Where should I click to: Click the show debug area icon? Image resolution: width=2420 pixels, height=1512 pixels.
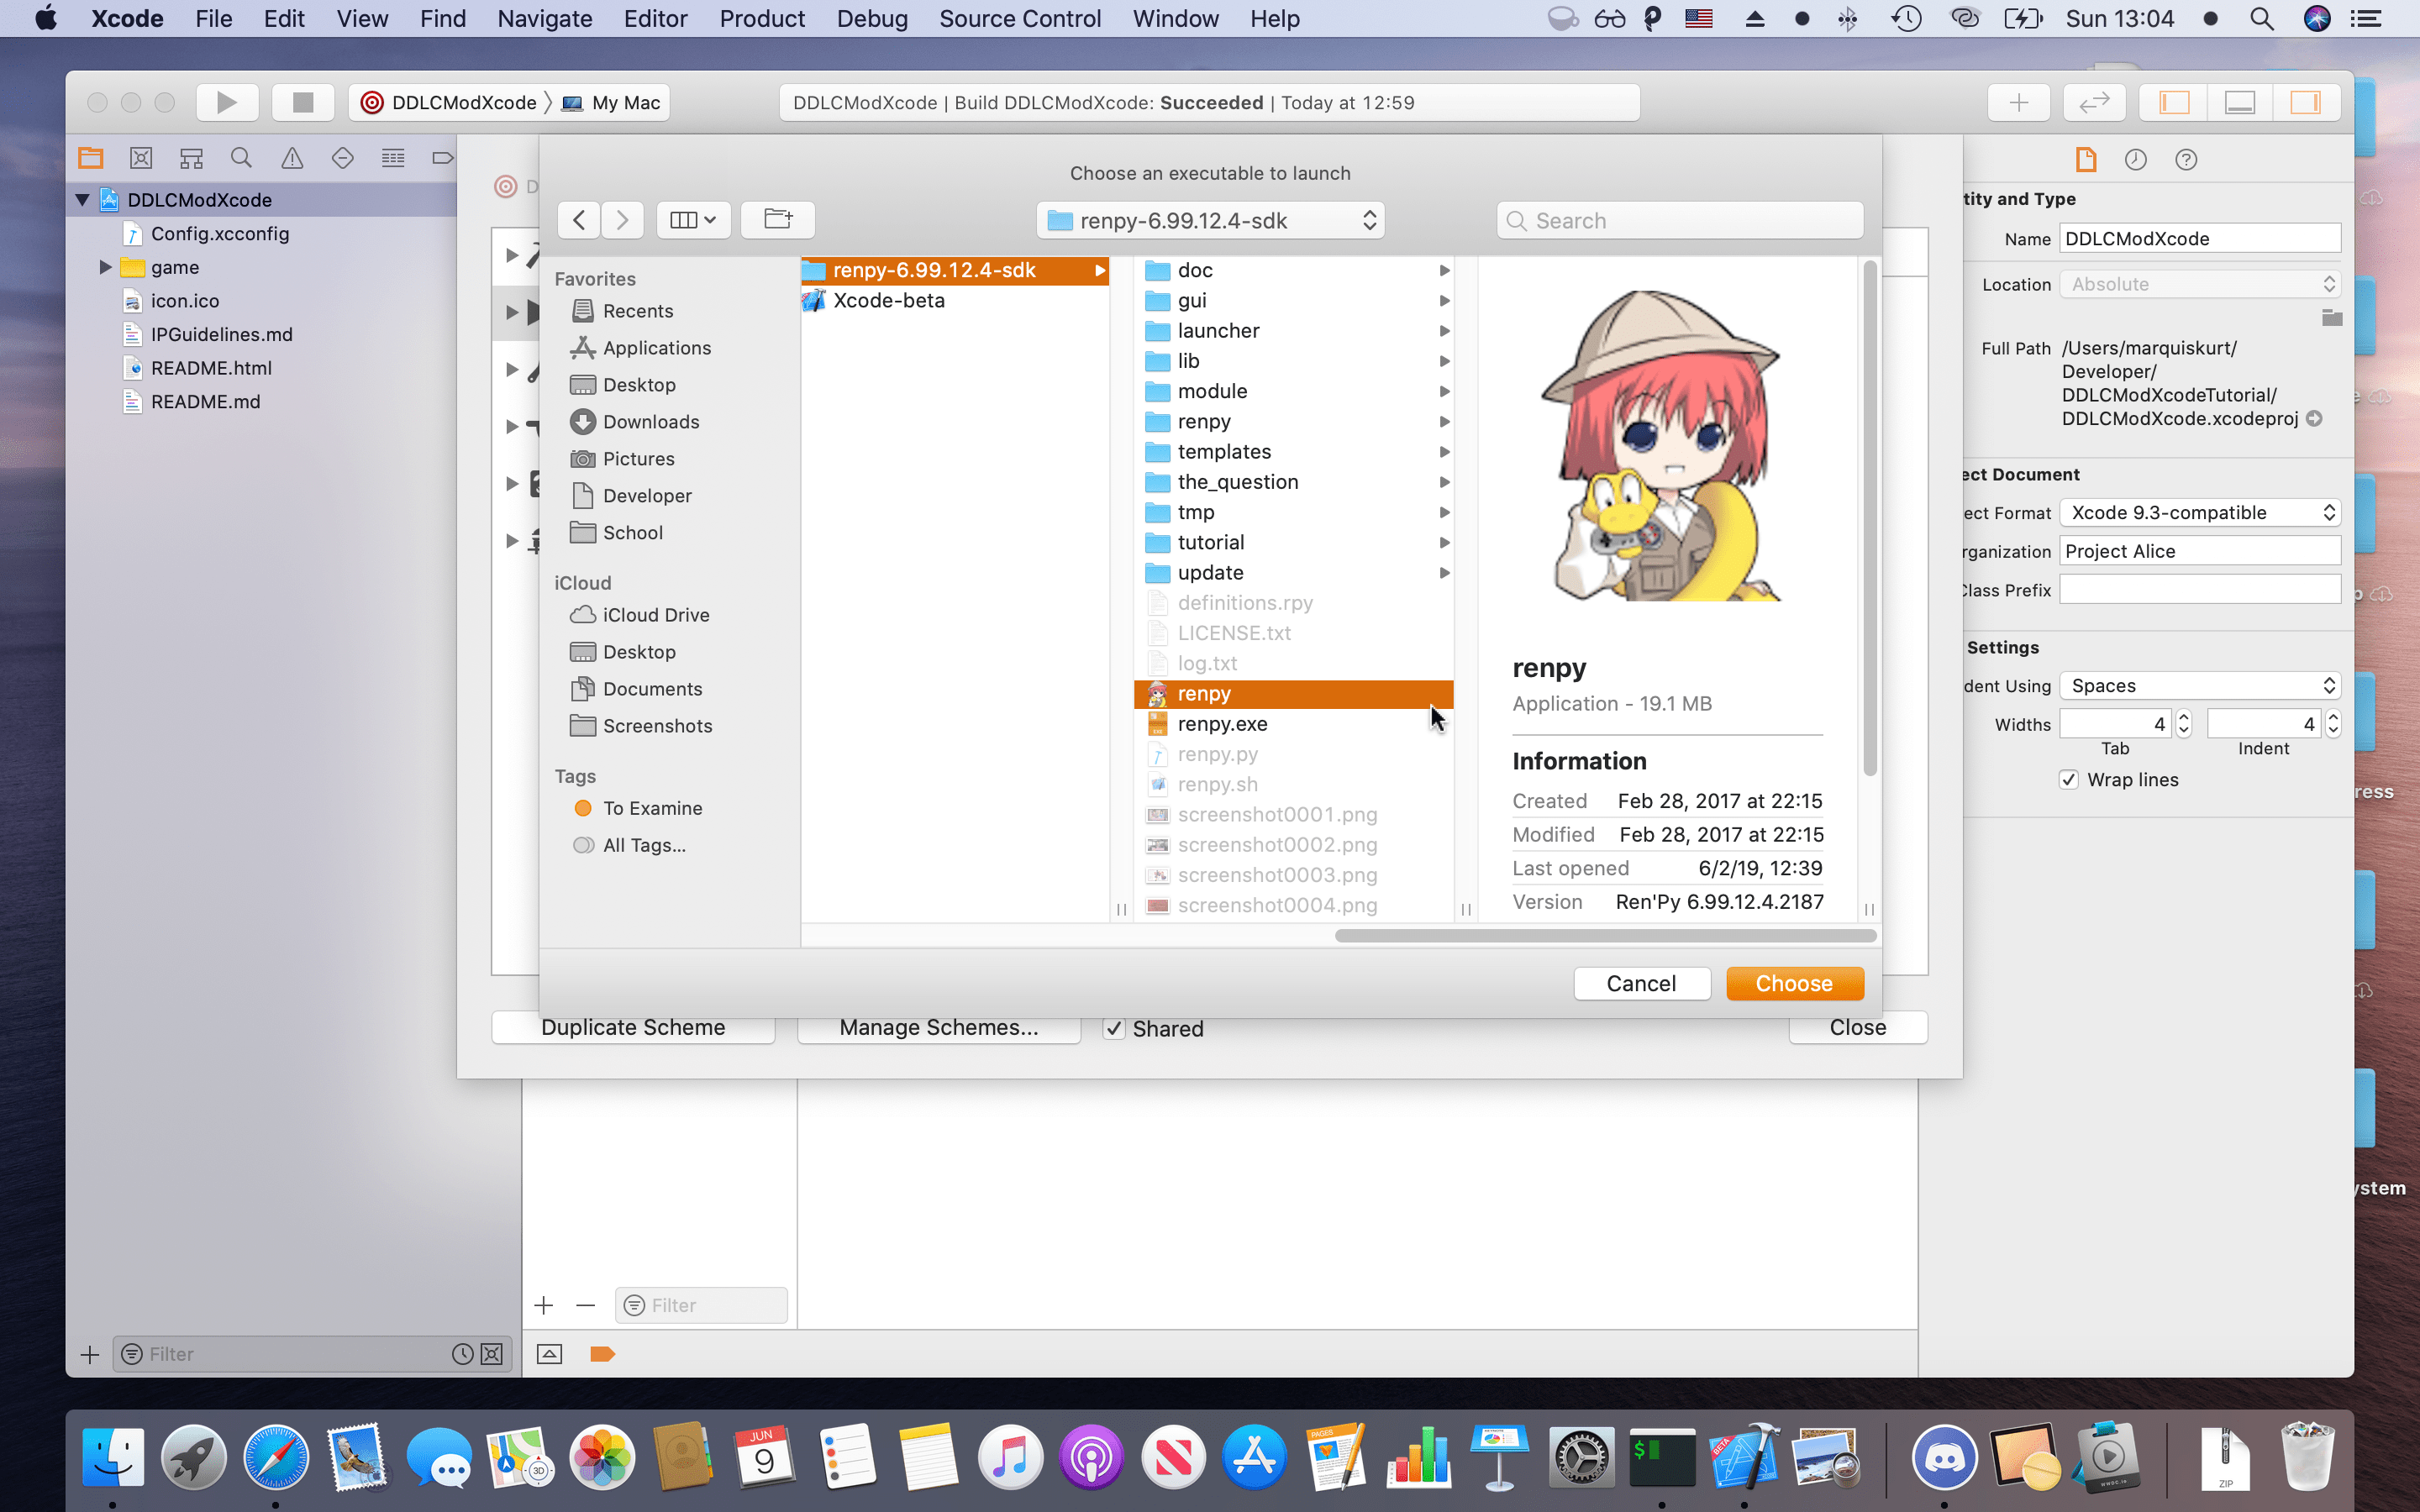pos(549,1354)
